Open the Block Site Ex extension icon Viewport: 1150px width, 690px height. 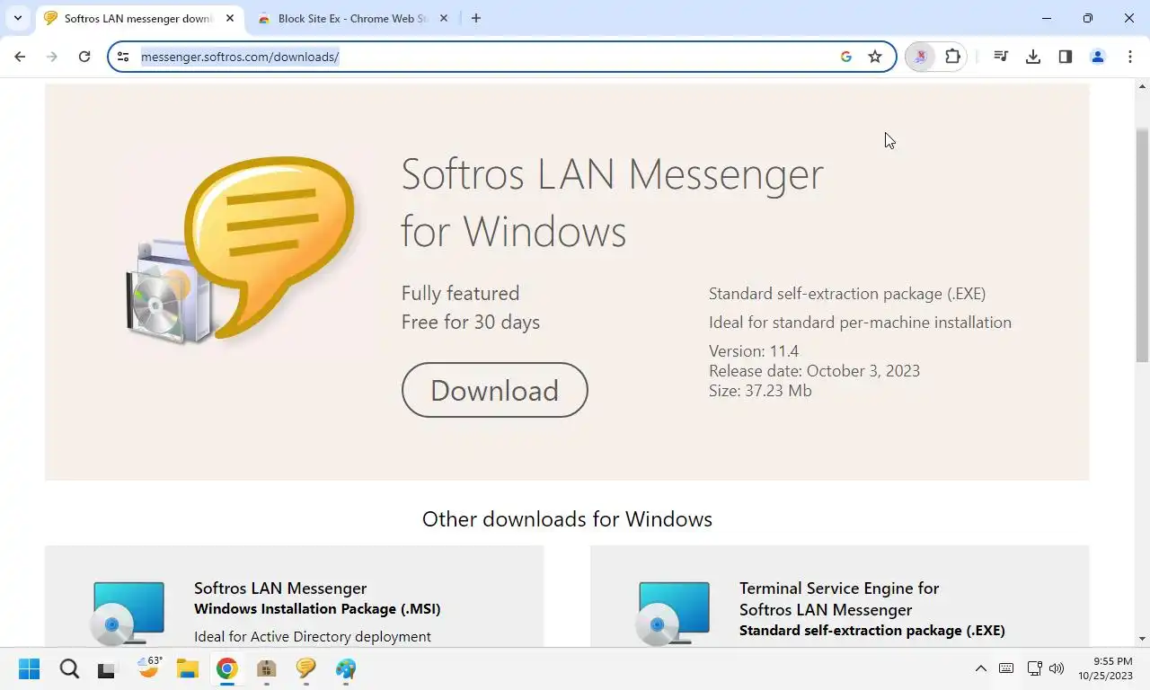(920, 57)
